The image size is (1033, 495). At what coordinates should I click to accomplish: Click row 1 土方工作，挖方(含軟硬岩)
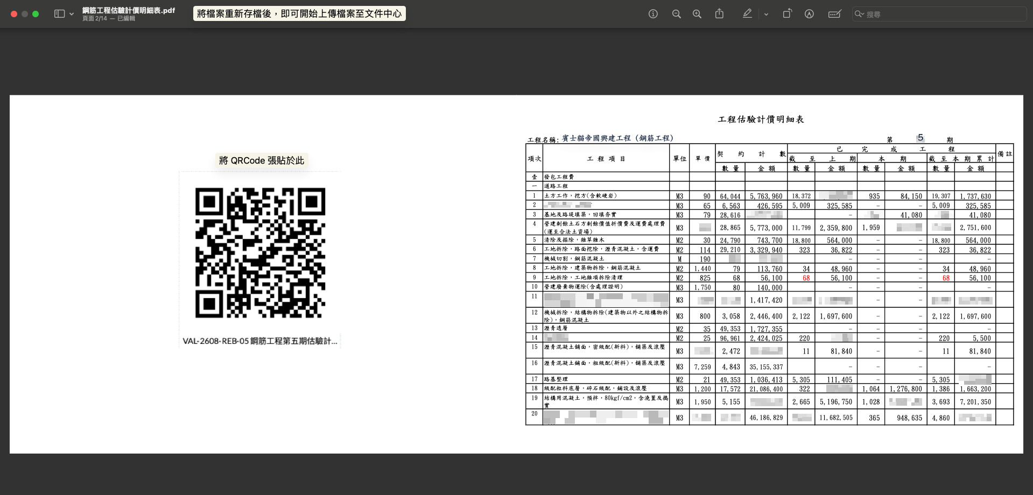click(x=580, y=196)
